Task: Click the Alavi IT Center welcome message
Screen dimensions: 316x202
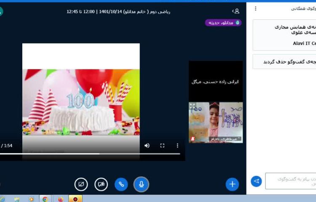Action: pyautogui.click(x=284, y=35)
